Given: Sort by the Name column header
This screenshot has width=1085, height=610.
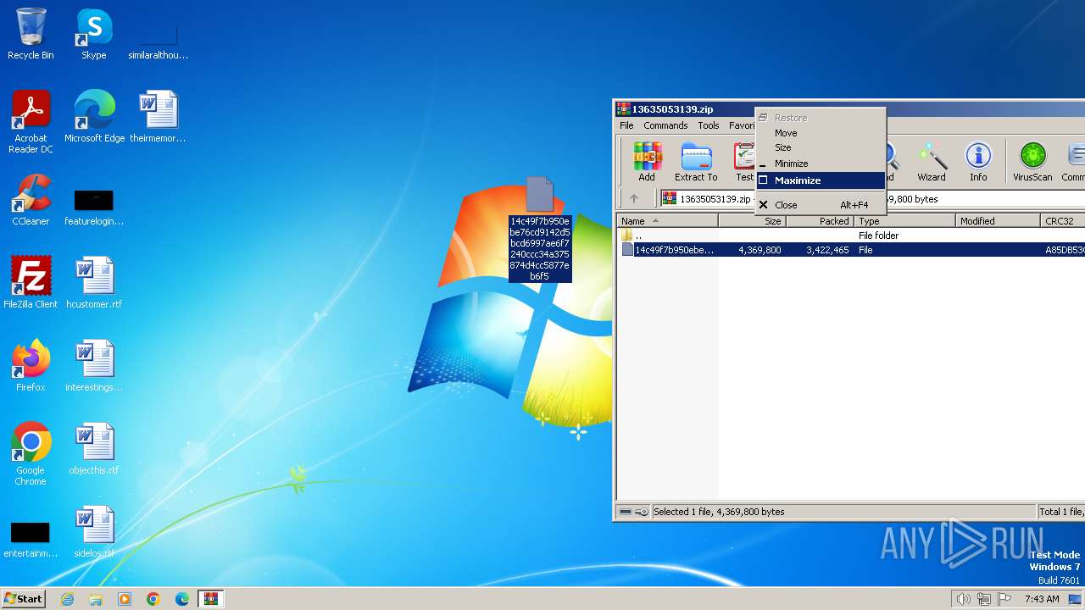Looking at the screenshot, I should [668, 221].
